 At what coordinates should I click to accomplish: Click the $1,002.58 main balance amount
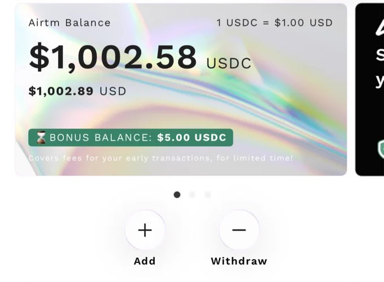pos(112,57)
